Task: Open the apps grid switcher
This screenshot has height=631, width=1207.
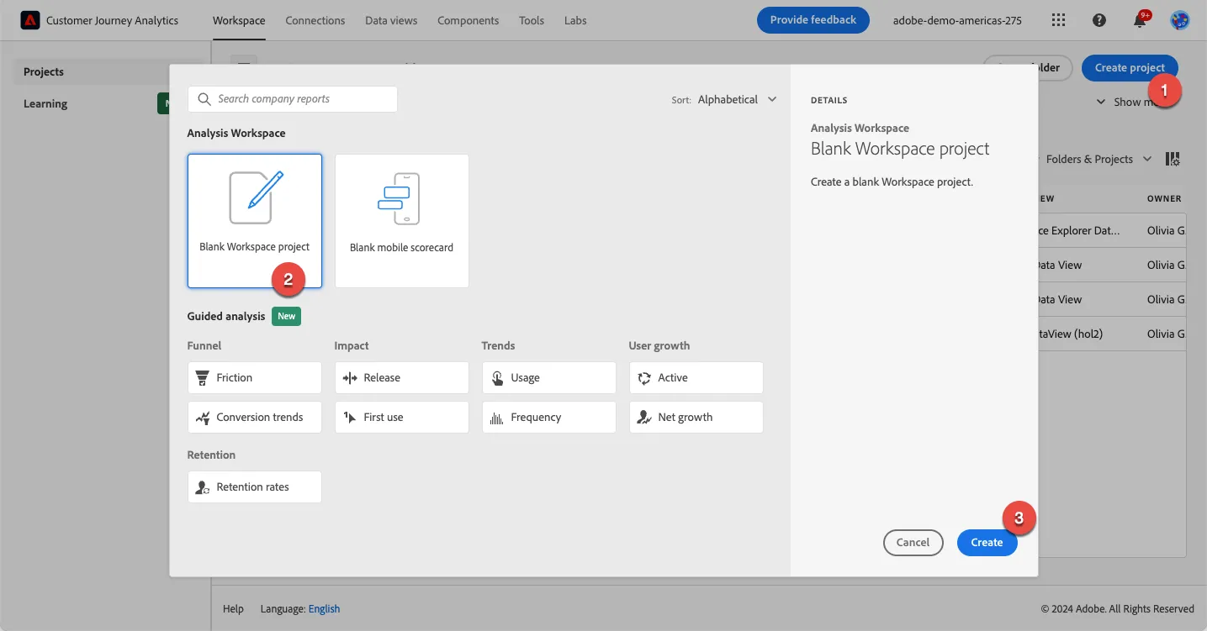Action: click(x=1059, y=20)
